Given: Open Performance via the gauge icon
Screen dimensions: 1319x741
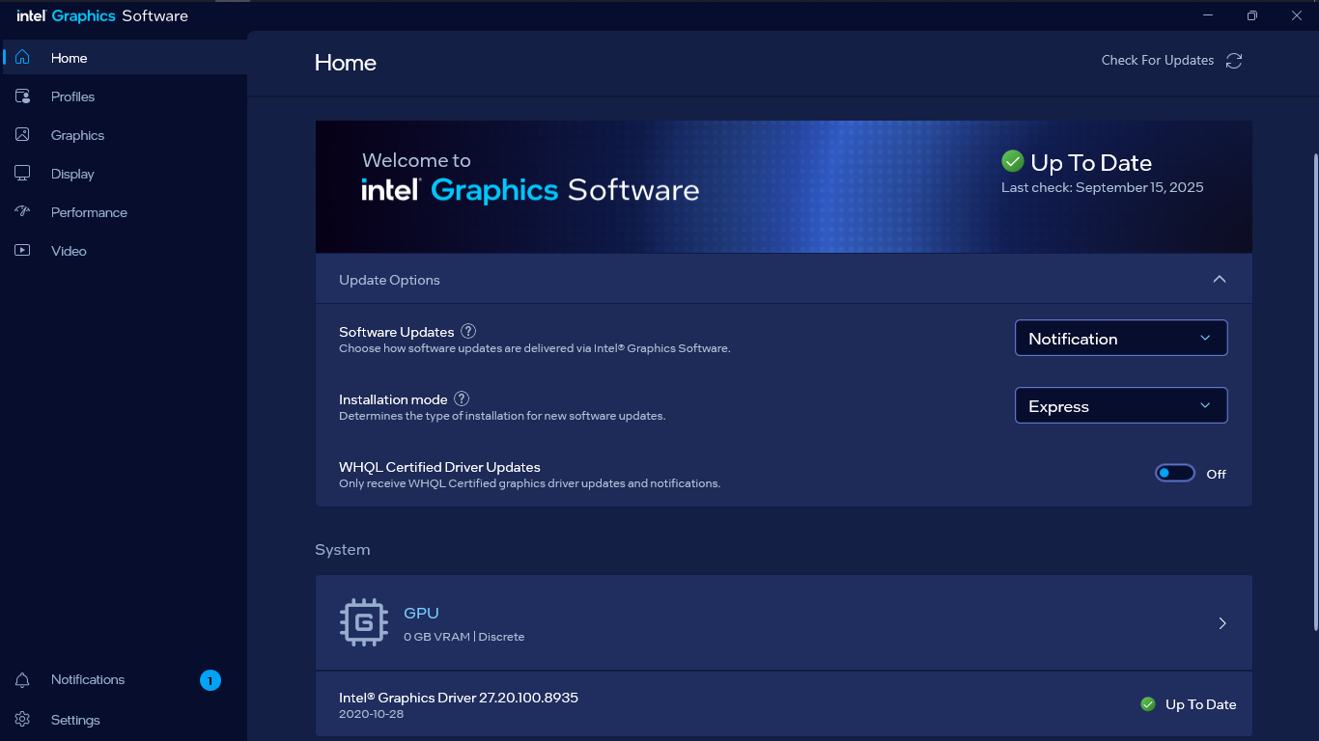Looking at the screenshot, I should [x=22, y=212].
